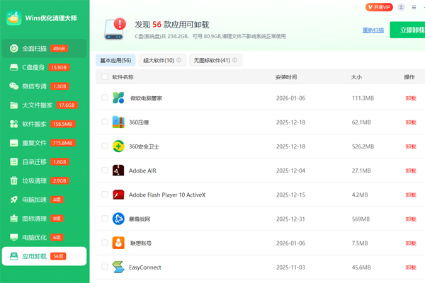Click the 重新扫描 link
The height and width of the screenshot is (283, 425).
(x=373, y=30)
